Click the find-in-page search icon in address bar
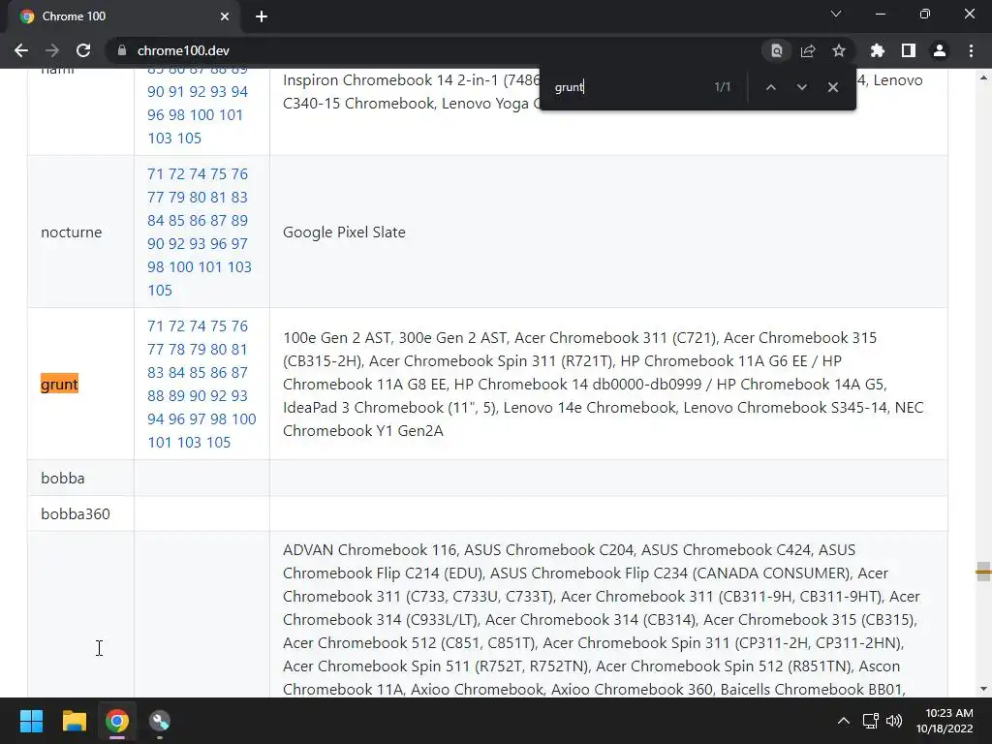The height and width of the screenshot is (744, 992). tap(776, 50)
